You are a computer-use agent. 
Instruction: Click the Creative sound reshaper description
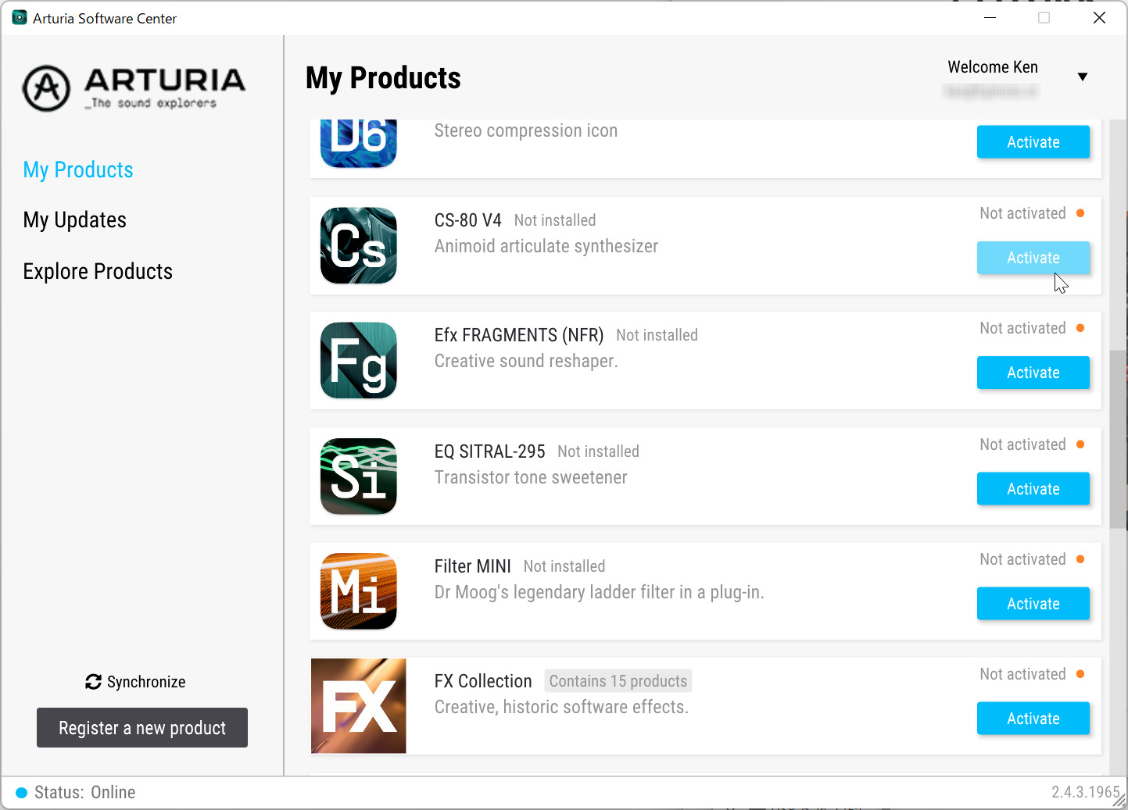[526, 361]
